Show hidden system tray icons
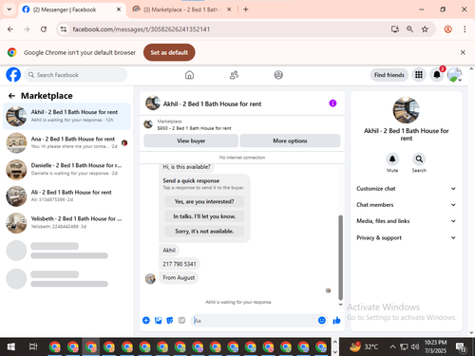The width and height of the screenshot is (475, 356). click(392, 347)
